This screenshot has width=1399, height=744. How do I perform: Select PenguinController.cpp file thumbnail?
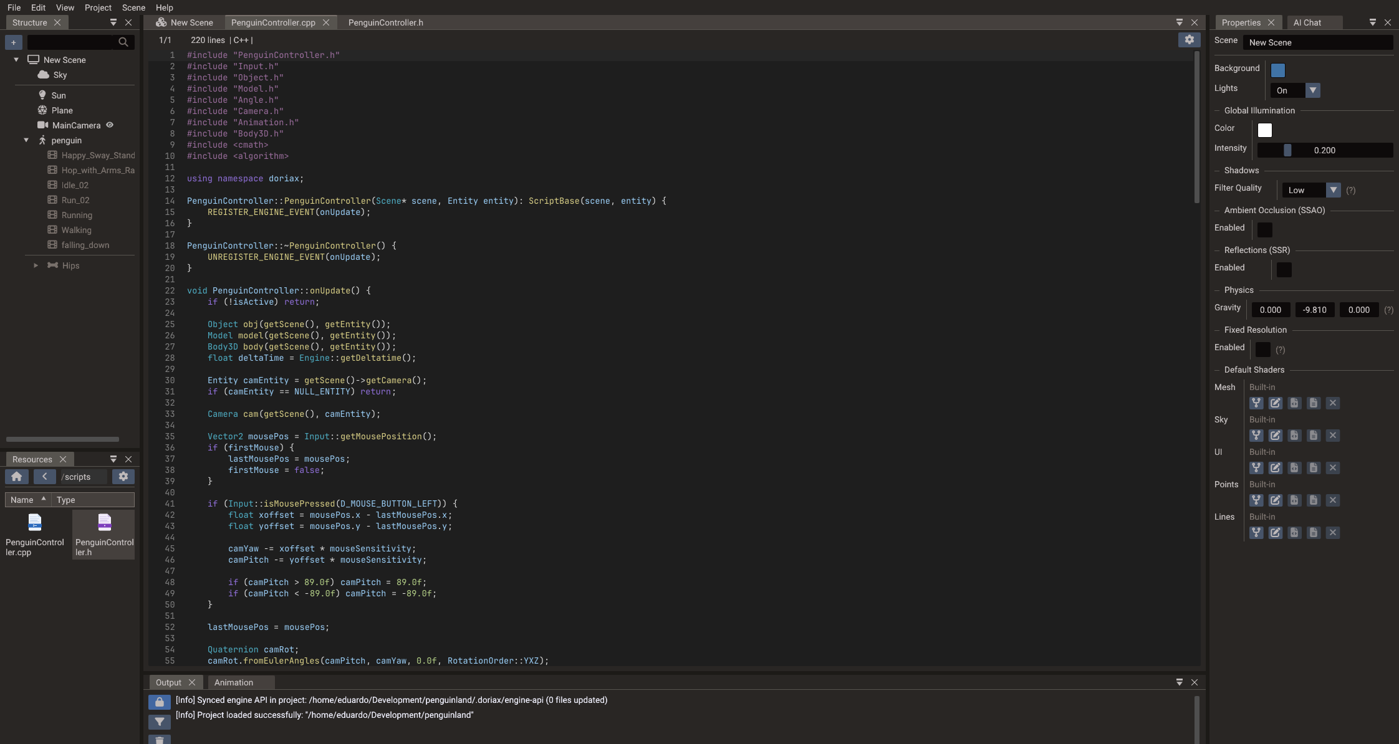click(x=35, y=535)
